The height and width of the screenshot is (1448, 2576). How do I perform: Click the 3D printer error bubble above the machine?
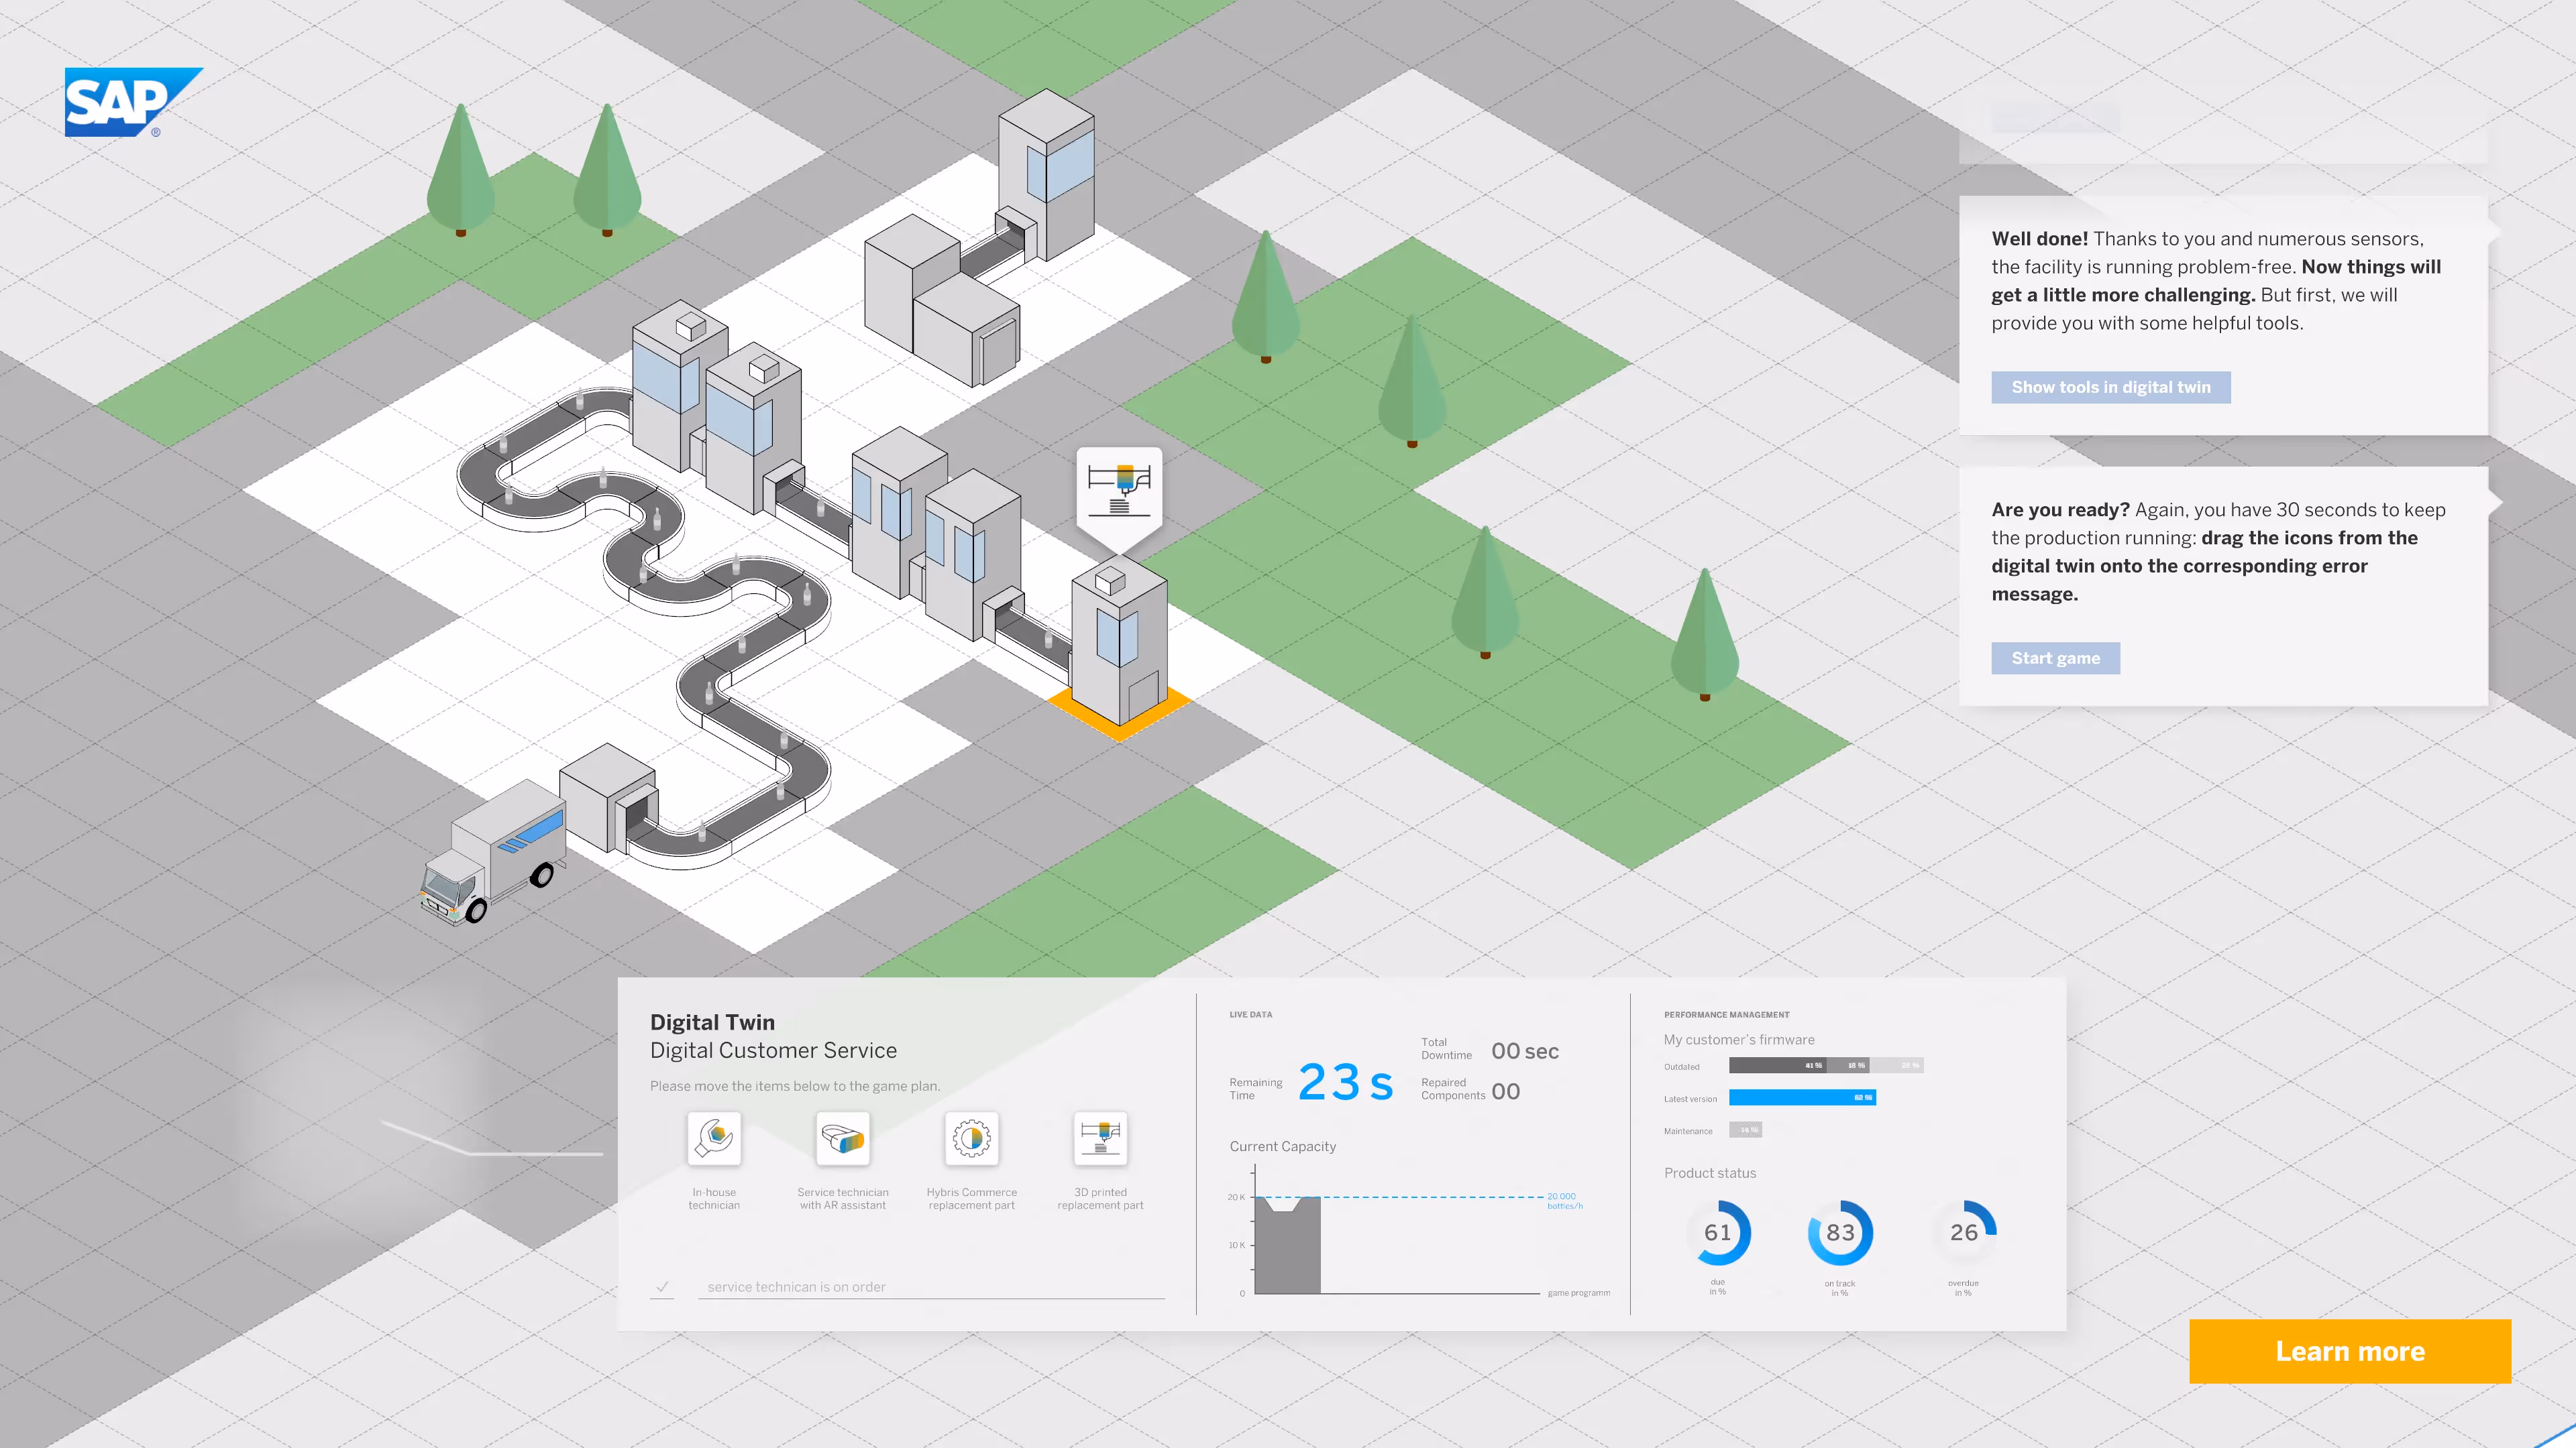(1119, 489)
